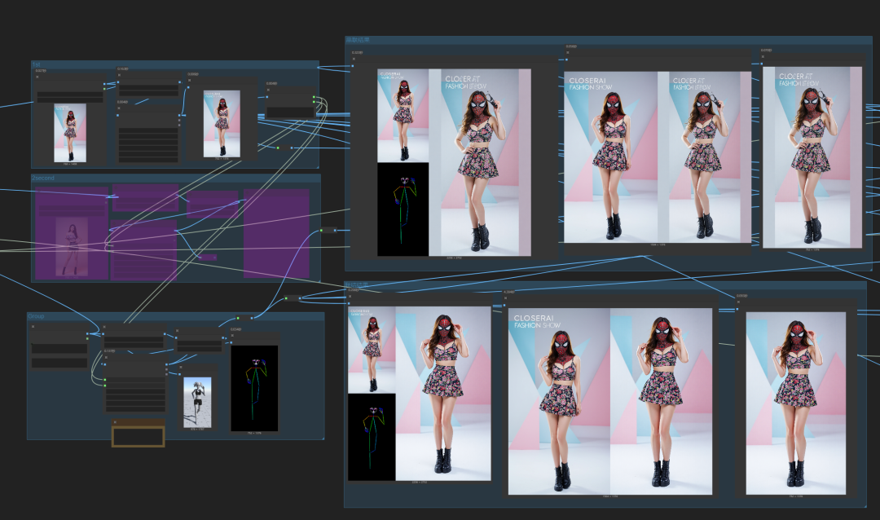This screenshot has width=880, height=520.
Task: Select the "1st" group title
Action: point(36,64)
